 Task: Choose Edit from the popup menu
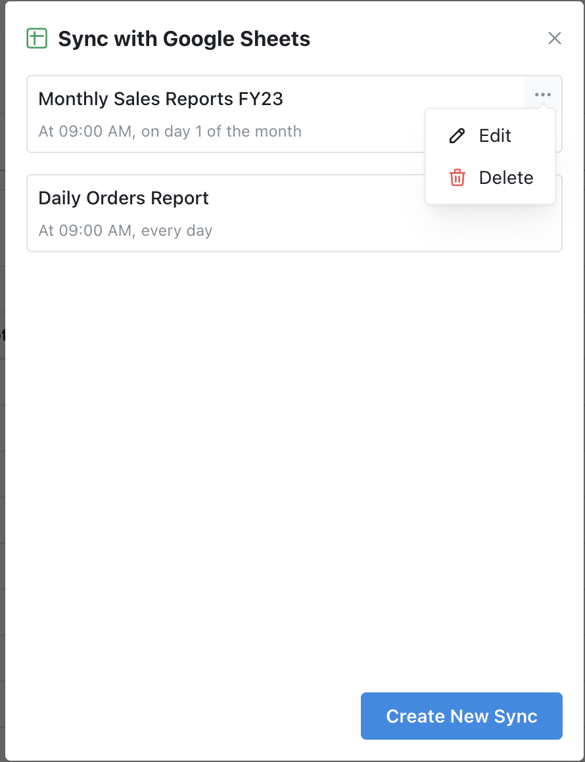pyautogui.click(x=490, y=135)
